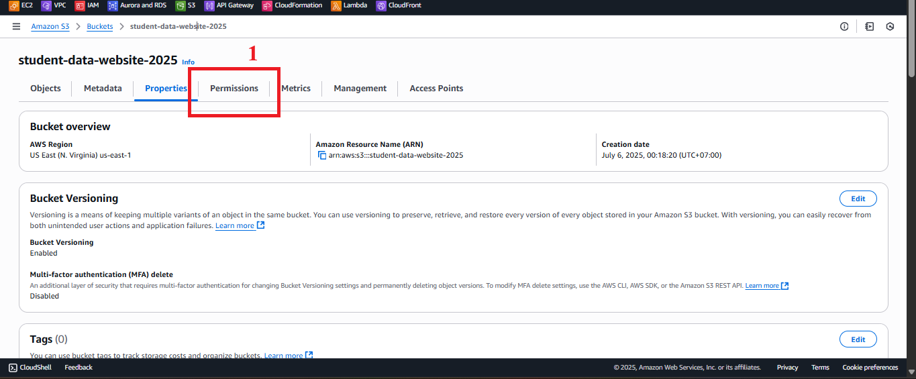Open the Metrics tab
Screen dimensions: 916x379
[296, 88]
